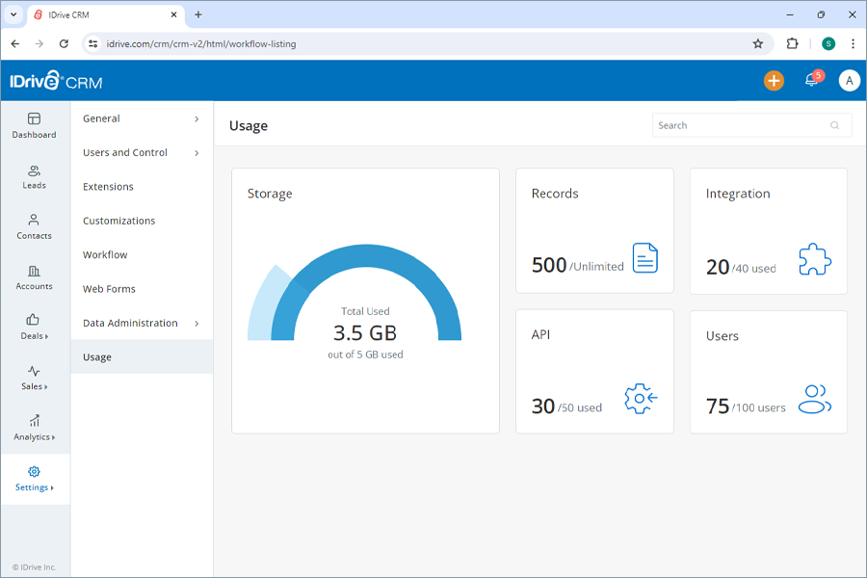867x578 pixels.
Task: Select the Sales icon in the sidebar
Action: point(34,380)
